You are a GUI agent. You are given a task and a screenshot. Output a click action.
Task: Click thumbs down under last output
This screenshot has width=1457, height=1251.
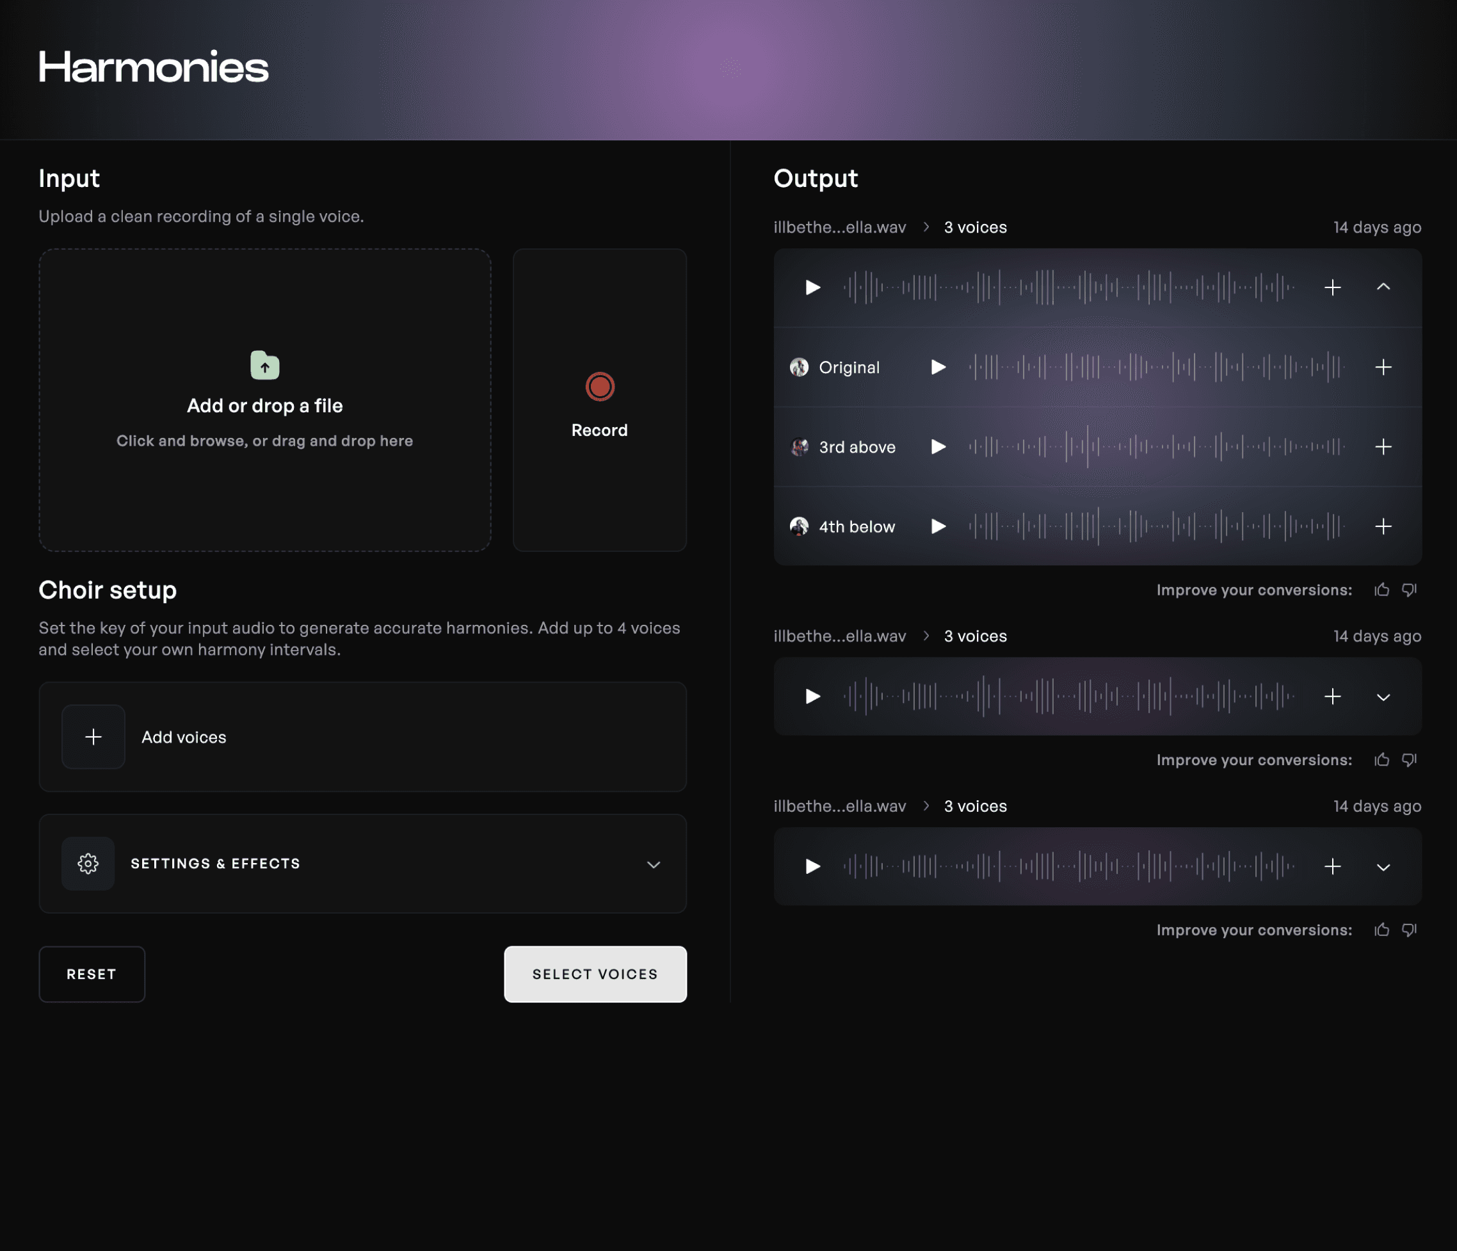point(1409,930)
